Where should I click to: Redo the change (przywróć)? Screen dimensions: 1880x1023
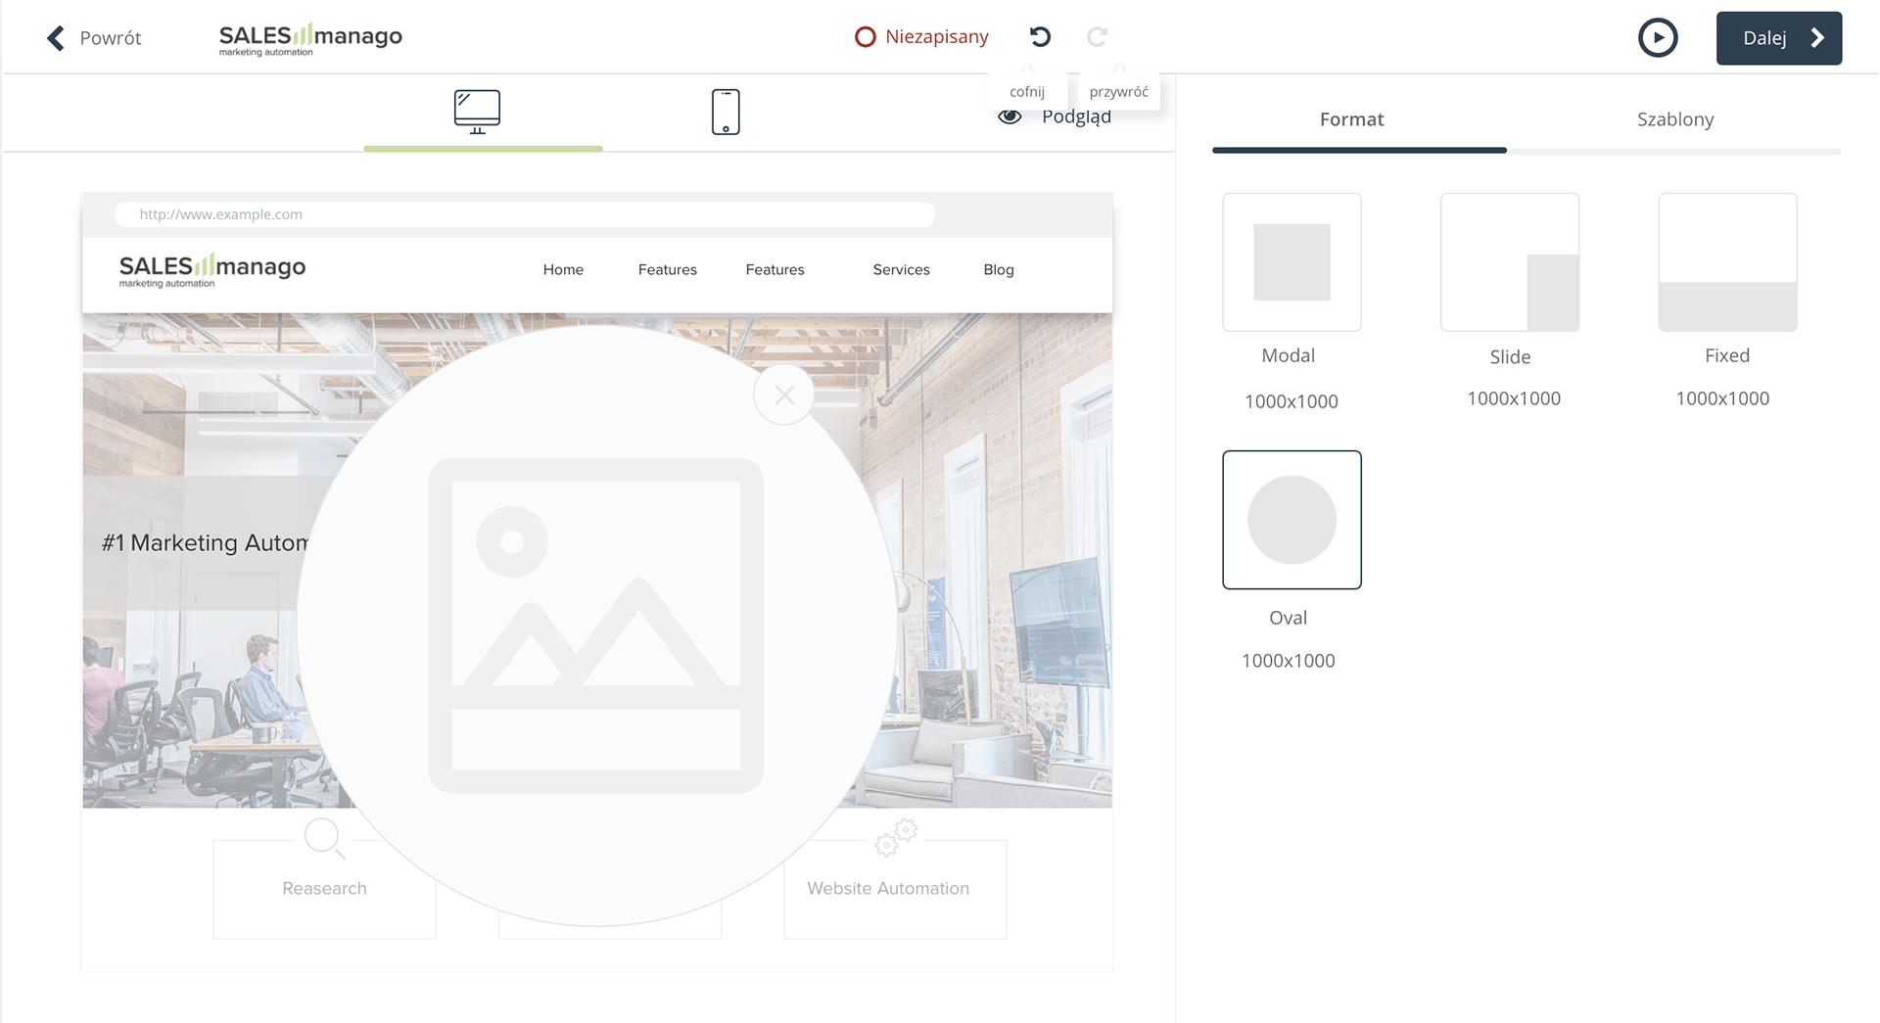1097,37
